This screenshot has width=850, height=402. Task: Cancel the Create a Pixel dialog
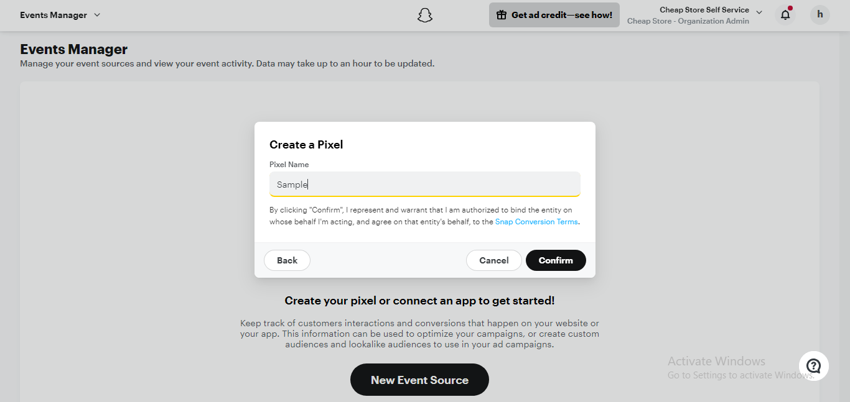point(493,260)
